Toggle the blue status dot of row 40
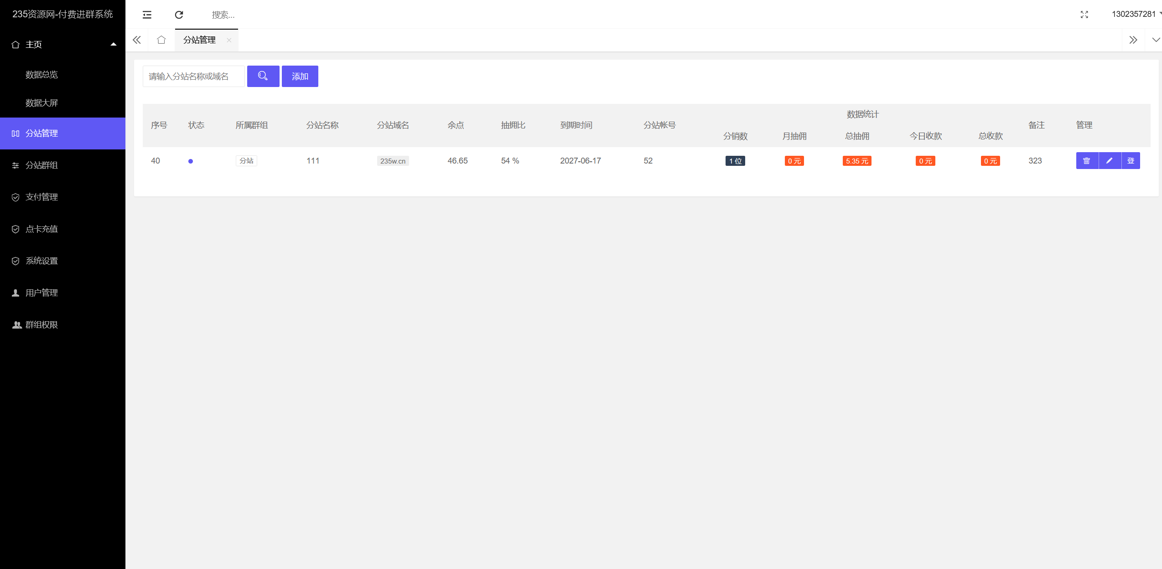 tap(191, 161)
